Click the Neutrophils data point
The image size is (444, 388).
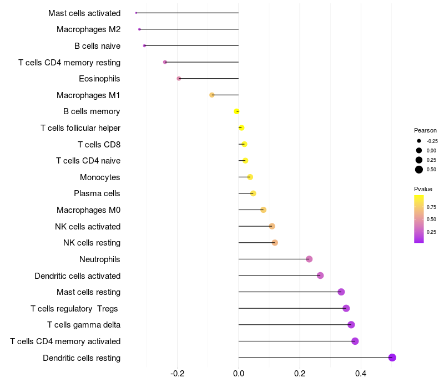309,259
